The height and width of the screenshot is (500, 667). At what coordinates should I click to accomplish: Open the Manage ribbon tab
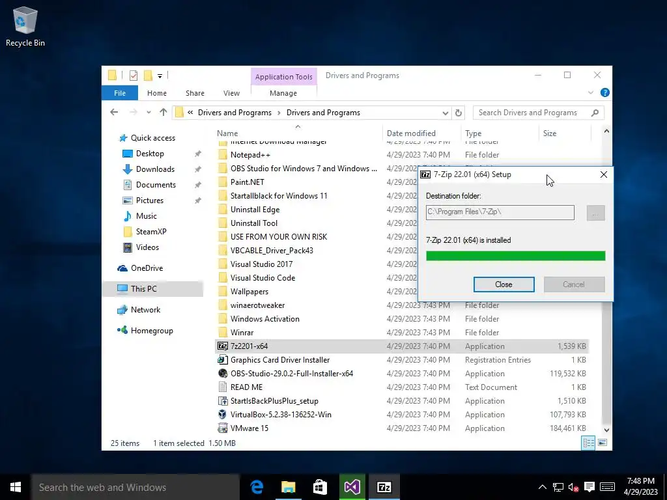[x=283, y=93]
